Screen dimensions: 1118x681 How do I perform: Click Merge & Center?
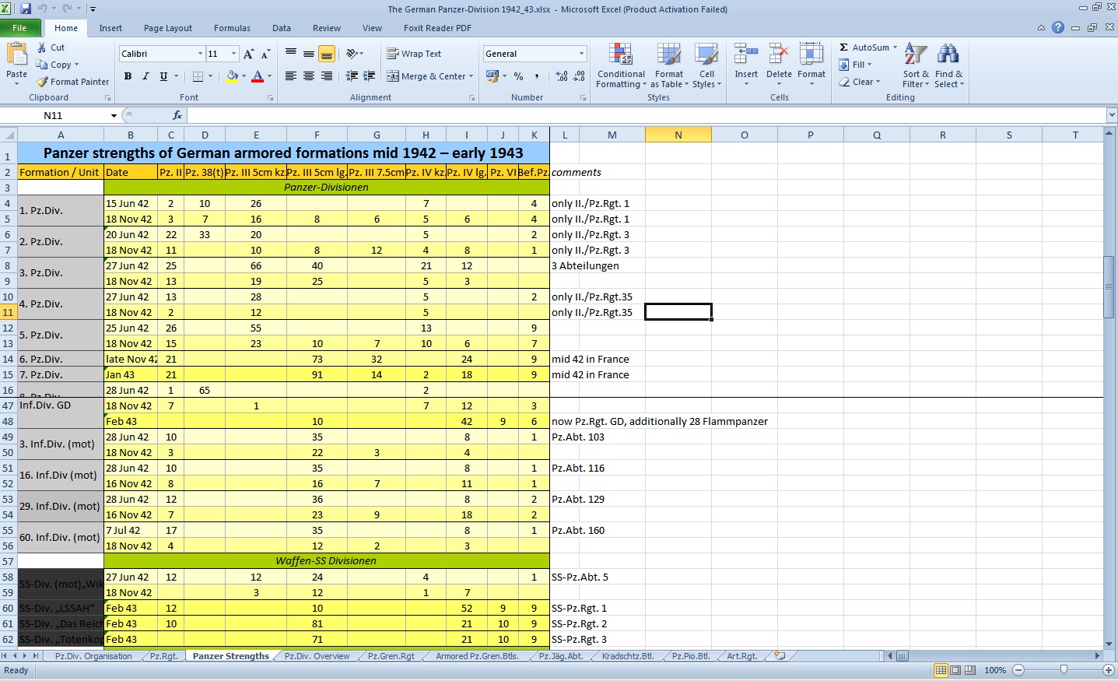click(x=426, y=76)
